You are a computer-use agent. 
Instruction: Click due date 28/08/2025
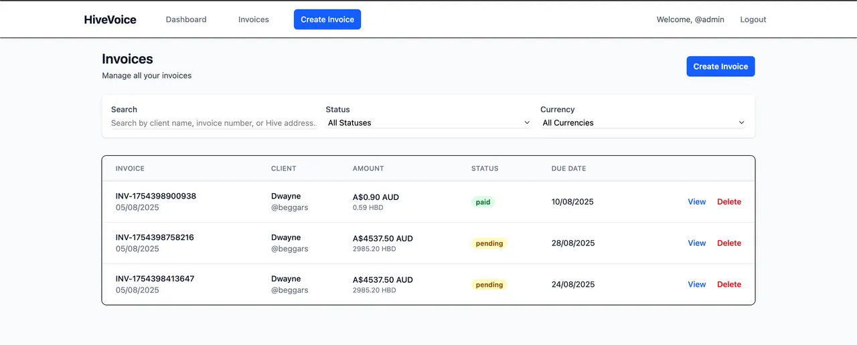573,243
